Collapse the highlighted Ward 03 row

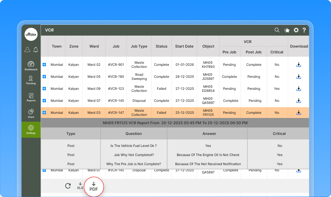44,113
